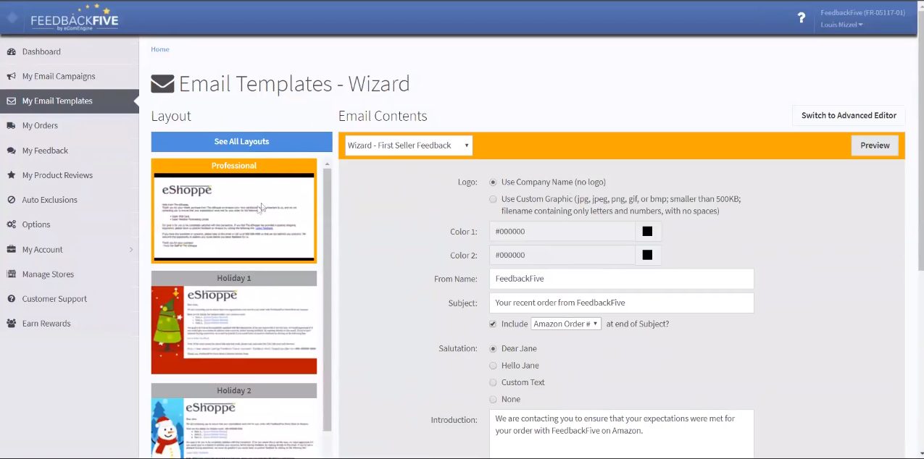Image resolution: width=924 pixels, height=459 pixels.
Task: Click the gears icon beside Options
Action: pyautogui.click(x=11, y=224)
